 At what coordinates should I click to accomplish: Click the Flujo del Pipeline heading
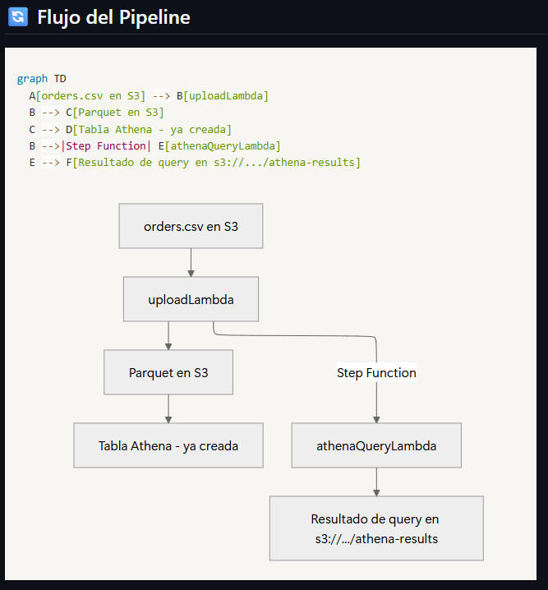click(x=113, y=16)
